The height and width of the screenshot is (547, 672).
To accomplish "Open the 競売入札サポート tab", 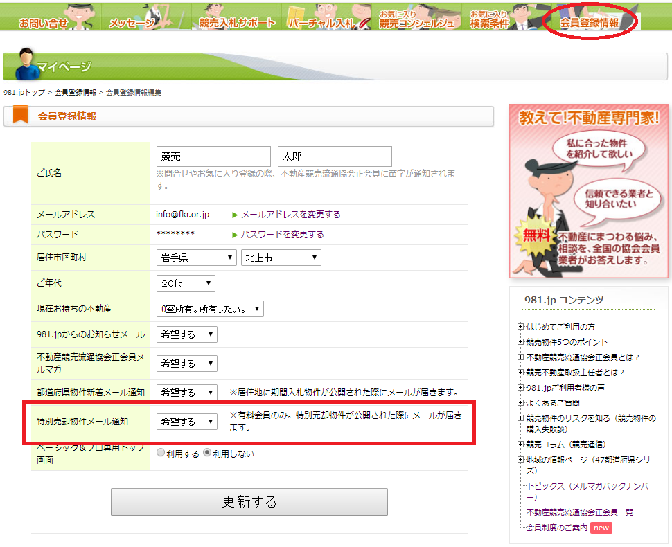I will coord(236,17).
